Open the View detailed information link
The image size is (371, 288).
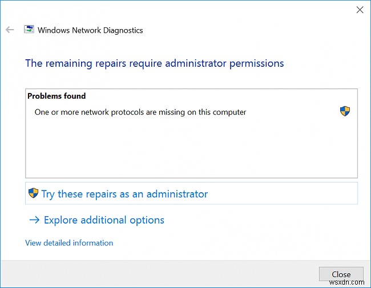(69, 243)
